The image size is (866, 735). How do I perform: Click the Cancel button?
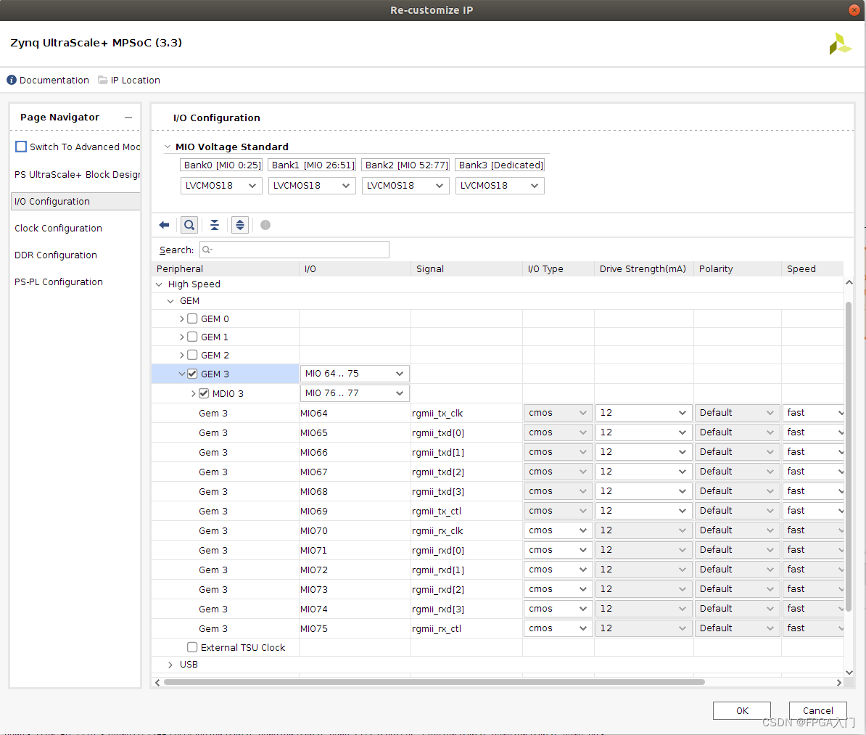(818, 710)
